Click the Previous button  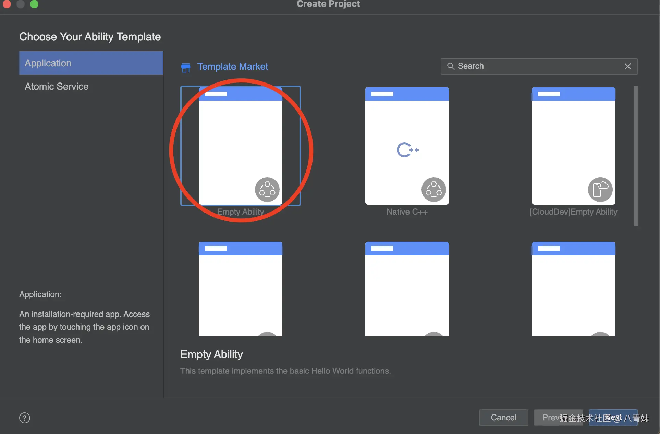coord(548,417)
